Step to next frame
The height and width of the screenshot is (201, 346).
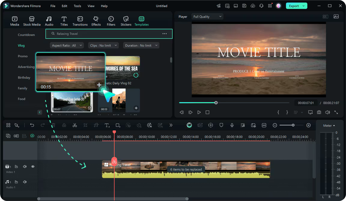[190, 112]
